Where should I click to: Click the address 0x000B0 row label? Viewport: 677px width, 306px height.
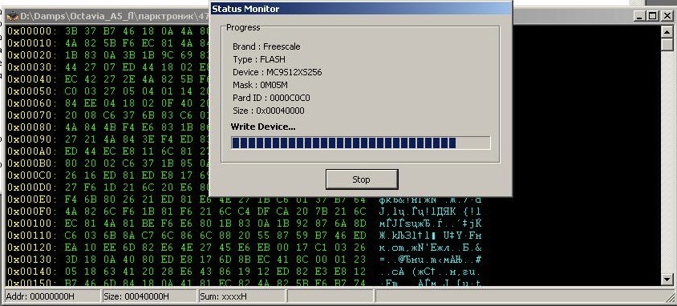click(x=32, y=163)
